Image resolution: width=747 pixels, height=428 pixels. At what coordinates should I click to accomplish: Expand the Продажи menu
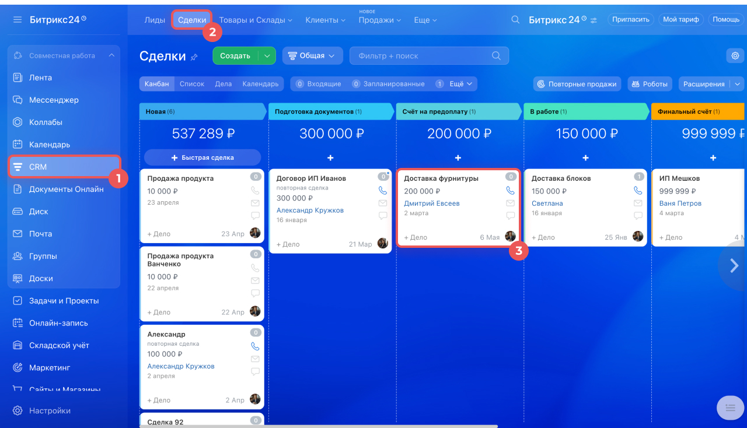click(x=379, y=20)
